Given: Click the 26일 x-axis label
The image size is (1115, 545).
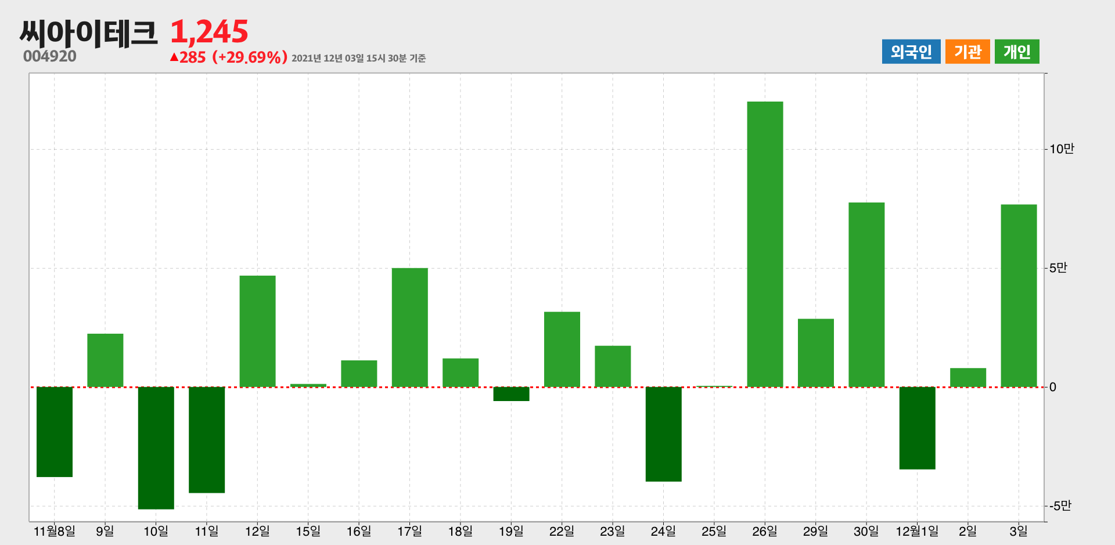Looking at the screenshot, I should 765,531.
